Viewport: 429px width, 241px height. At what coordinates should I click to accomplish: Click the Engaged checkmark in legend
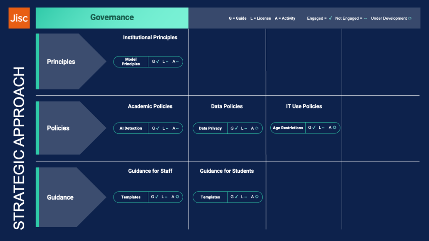click(x=330, y=18)
